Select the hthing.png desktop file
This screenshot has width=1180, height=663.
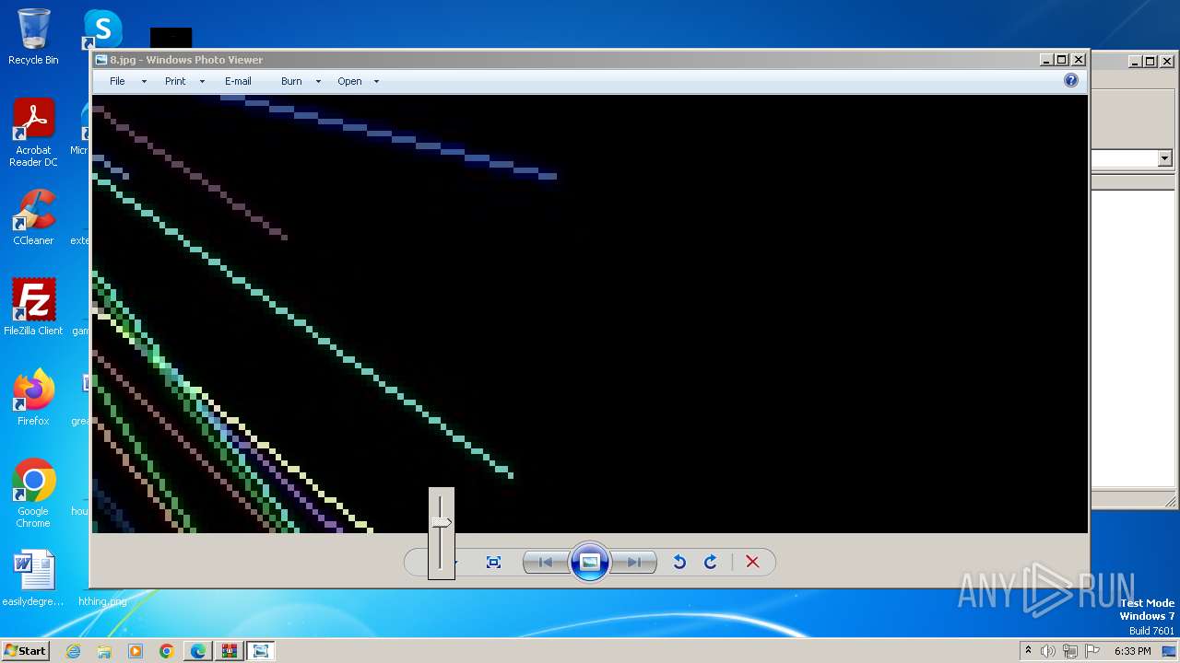coord(102,601)
